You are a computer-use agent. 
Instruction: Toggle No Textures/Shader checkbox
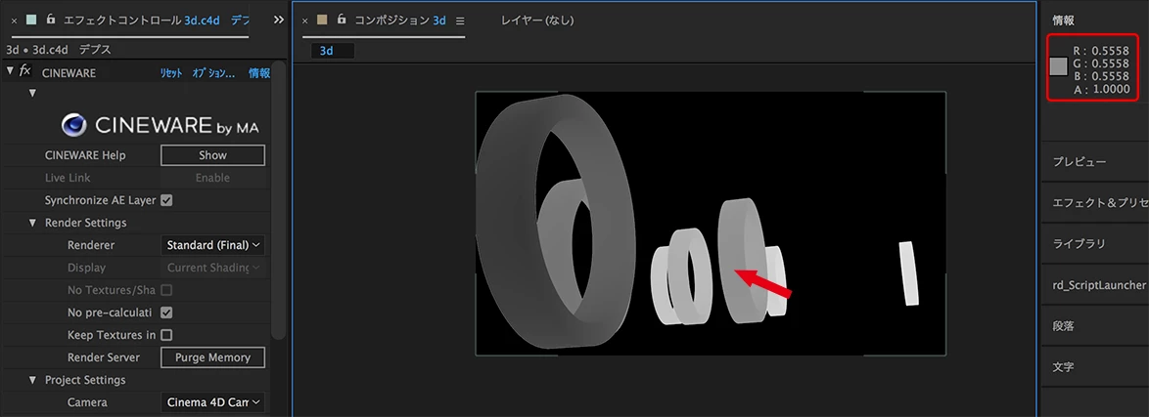(x=166, y=290)
